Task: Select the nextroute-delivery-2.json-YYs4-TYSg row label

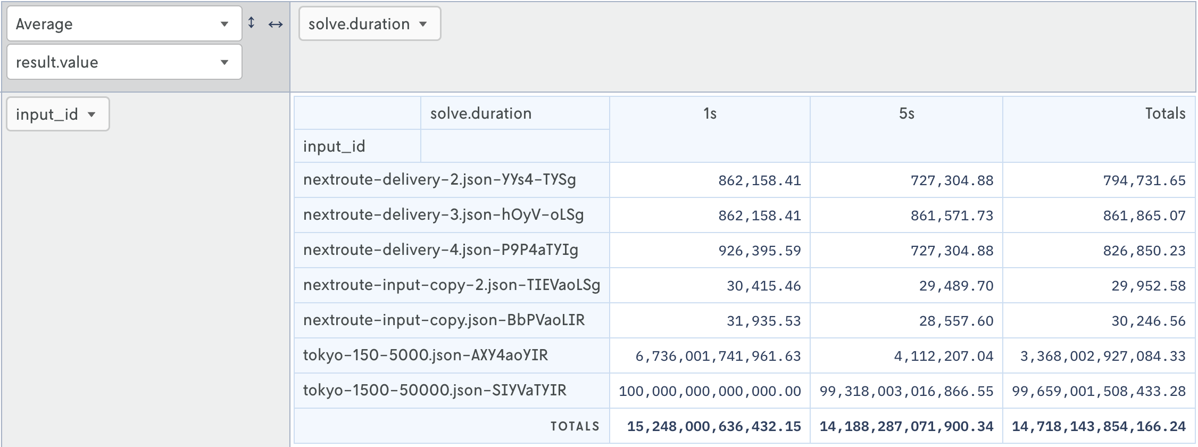Action: (439, 180)
